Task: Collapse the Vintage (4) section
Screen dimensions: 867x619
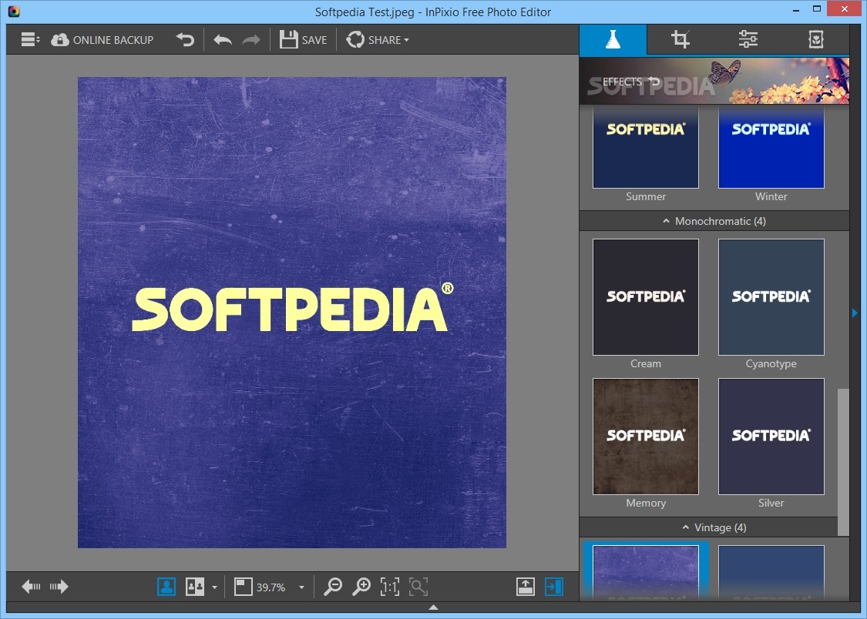Action: point(714,527)
